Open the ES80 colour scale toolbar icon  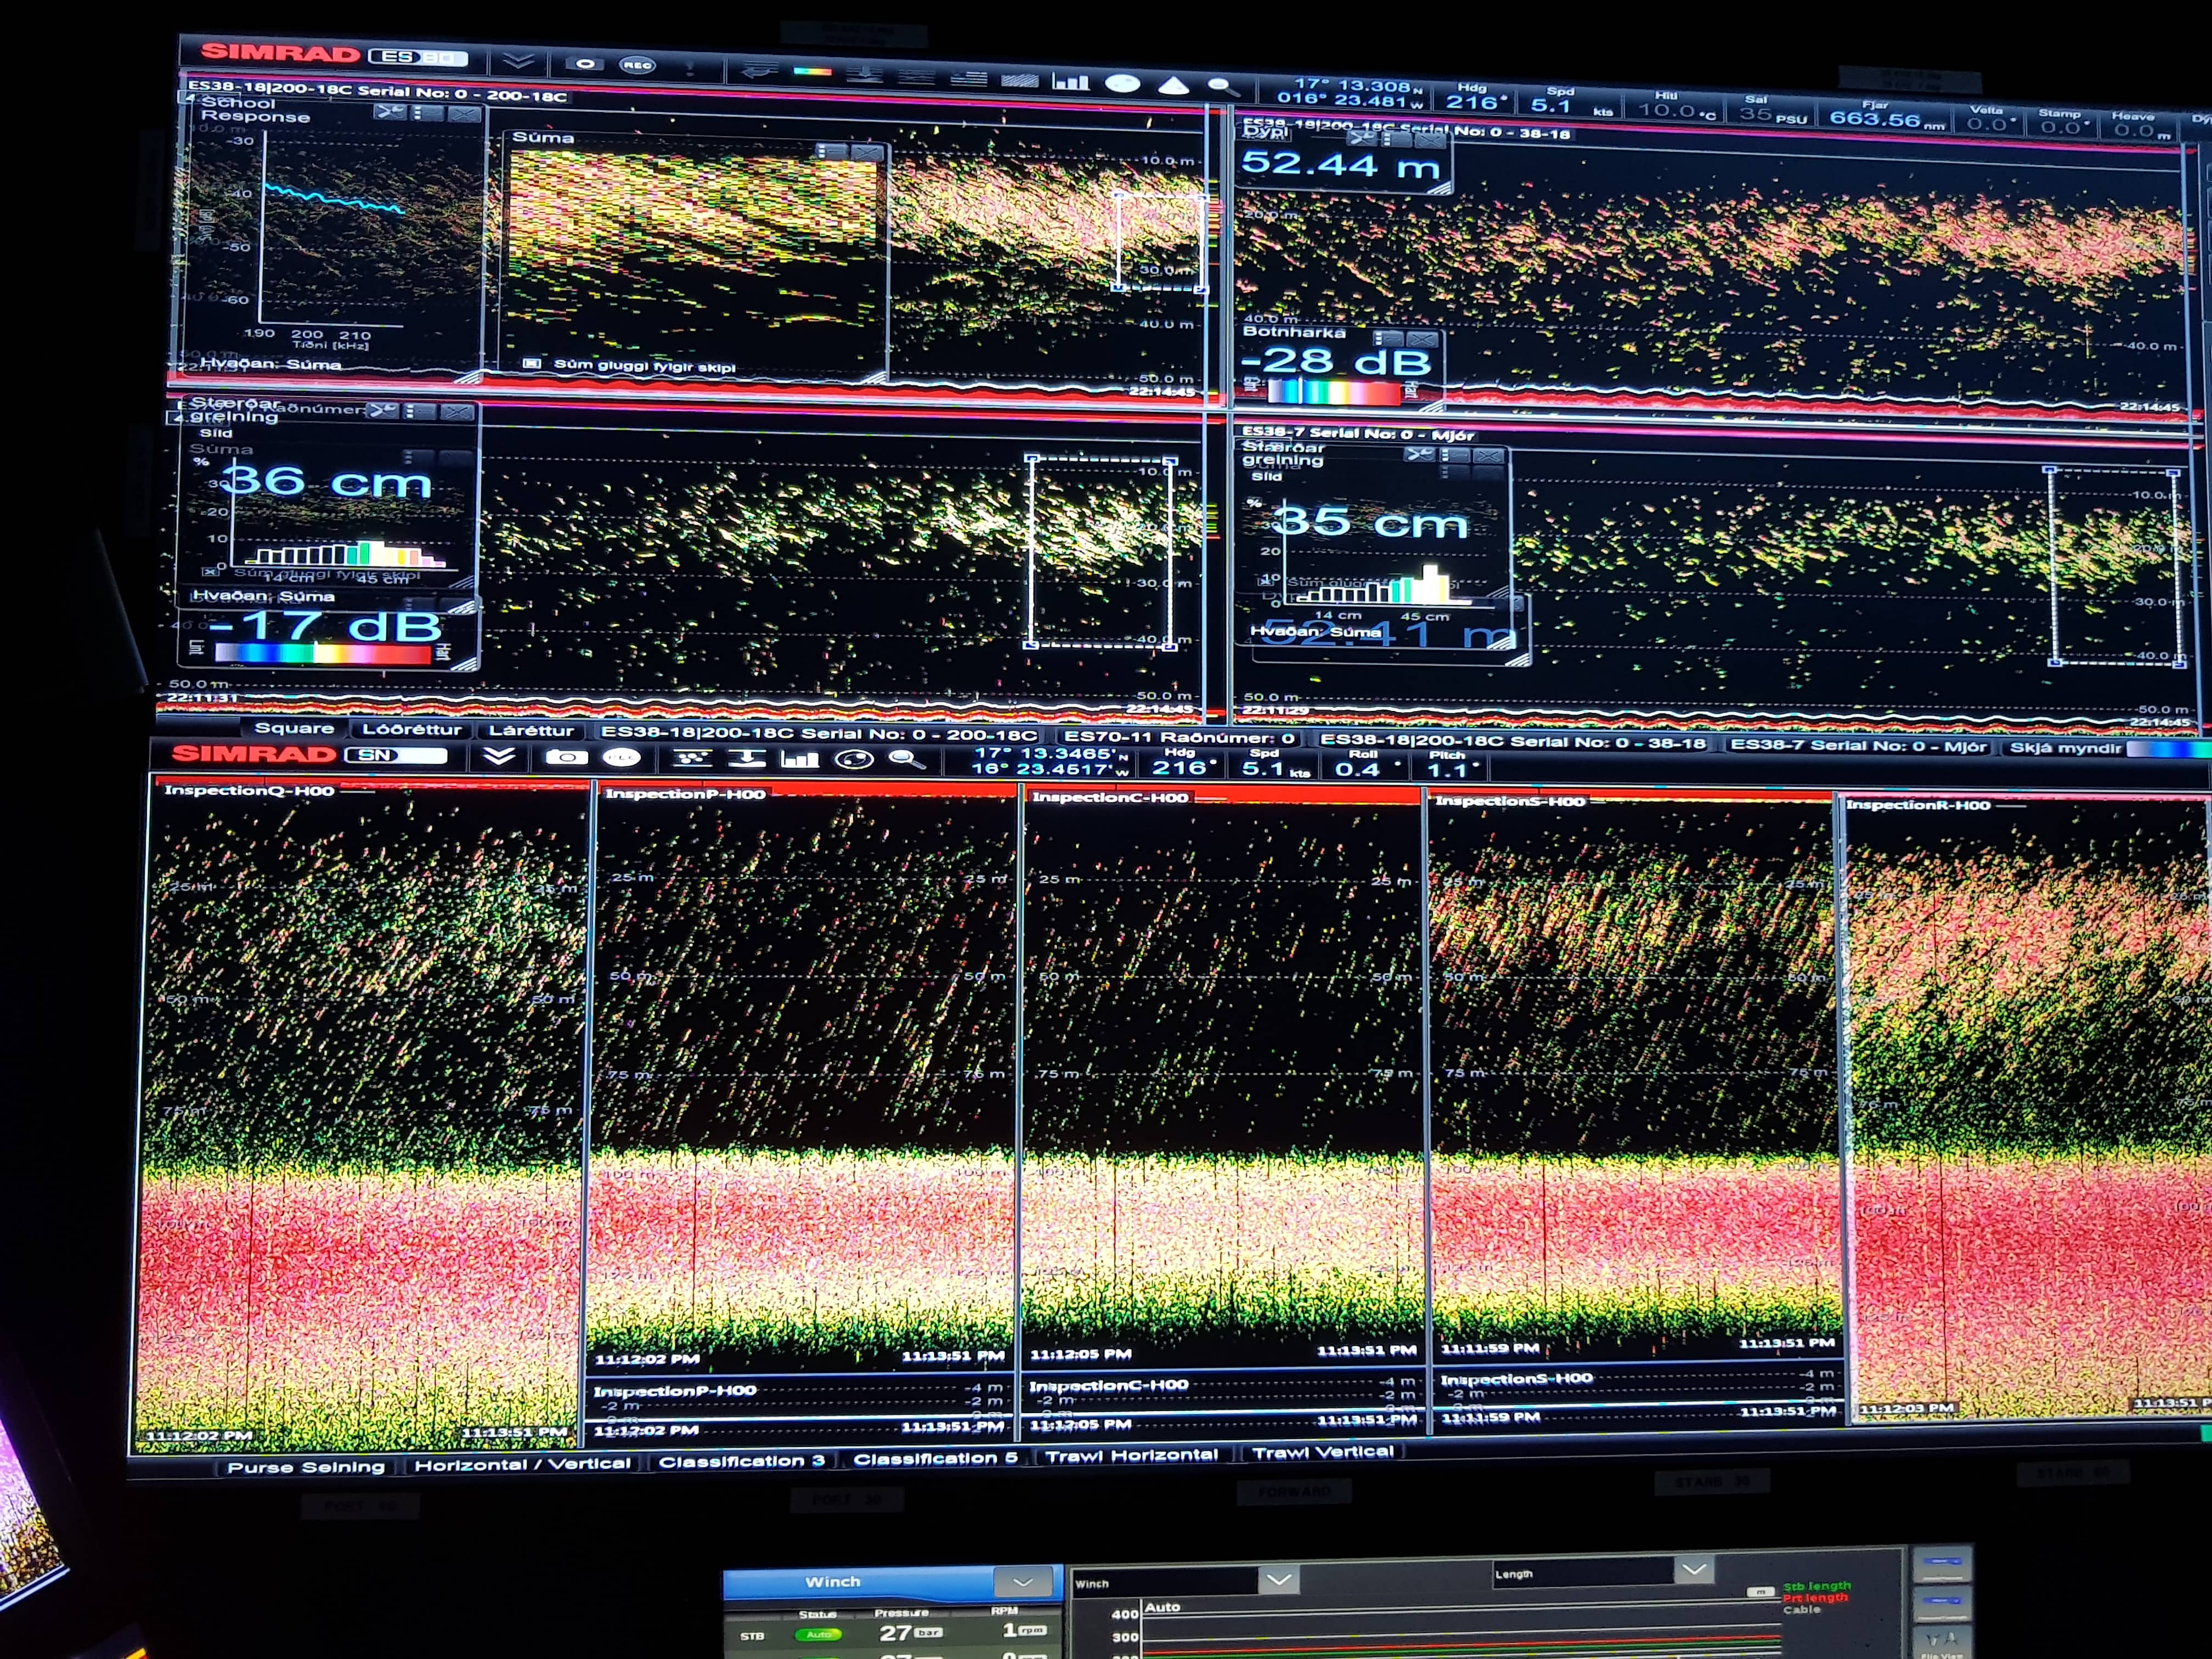click(812, 72)
